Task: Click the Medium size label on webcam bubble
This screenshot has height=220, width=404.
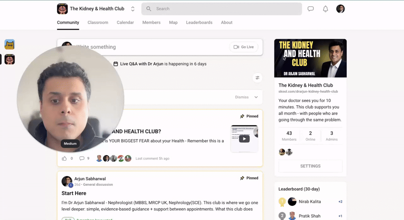Action: 70,144
